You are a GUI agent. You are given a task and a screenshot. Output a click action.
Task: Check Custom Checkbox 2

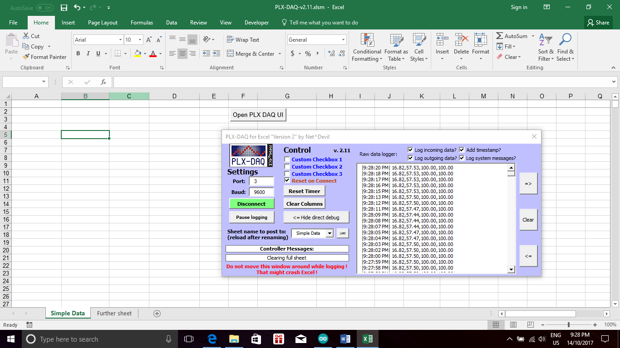(287, 166)
